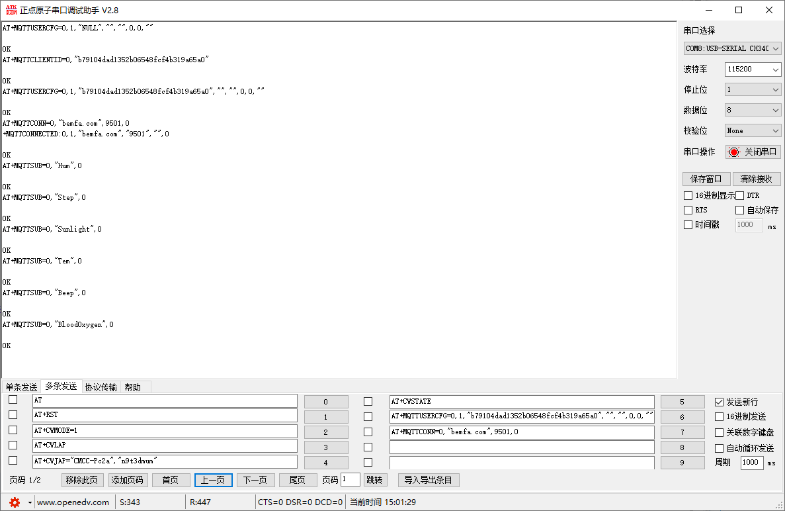Tick the checkbox beside AT+RST
Screen dimensions: 785x511
[x=13, y=415]
